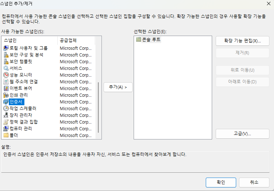Click the 보안 템플릿 snap-in icon
The height and width of the screenshot is (191, 274).
coord(6,61)
